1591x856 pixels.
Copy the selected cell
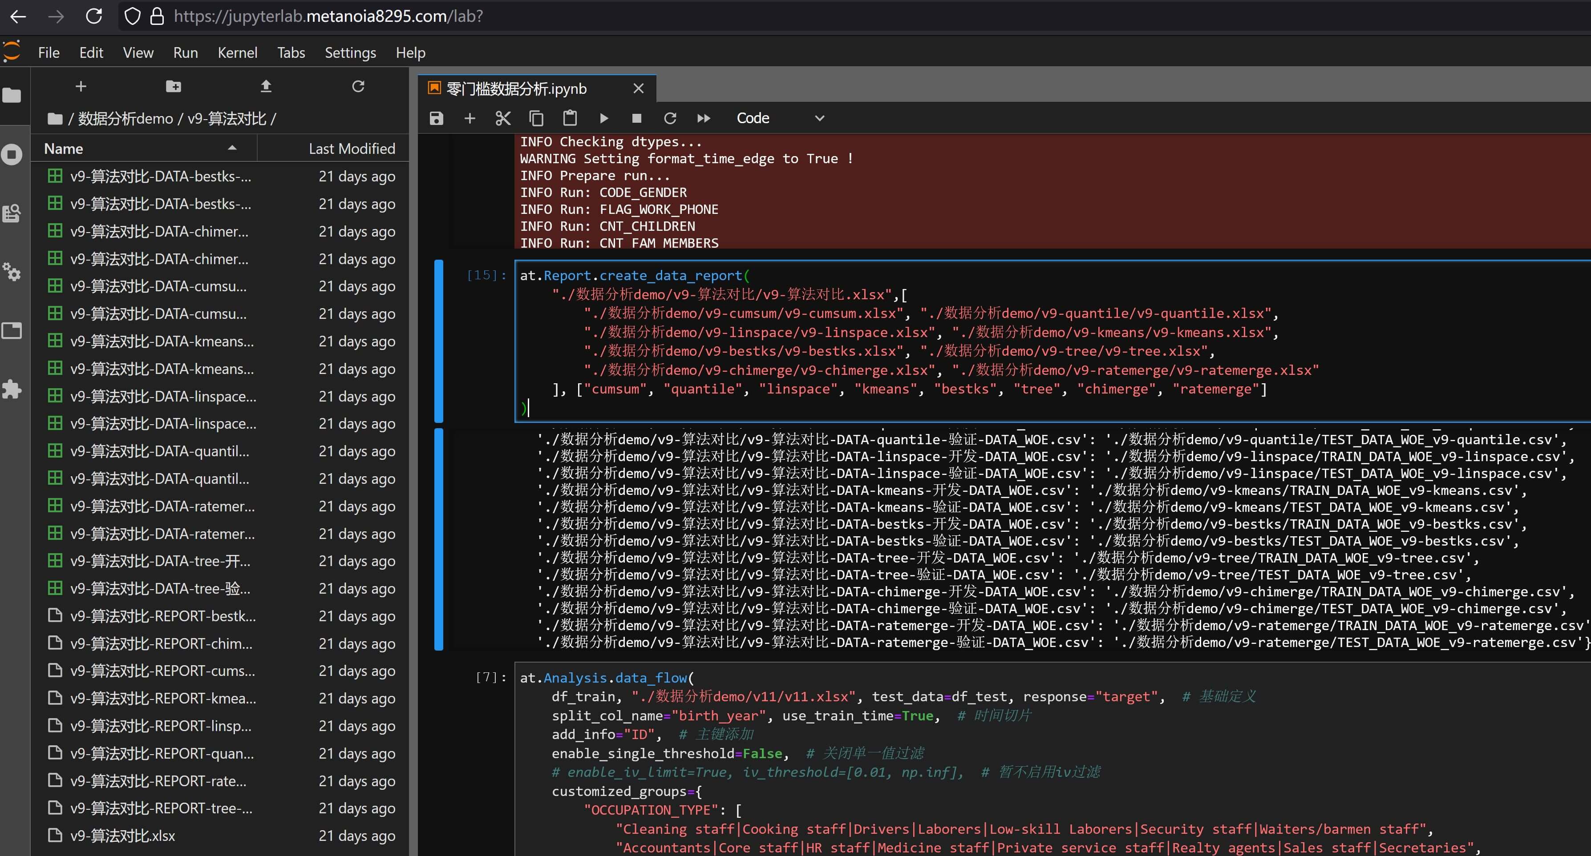point(536,118)
